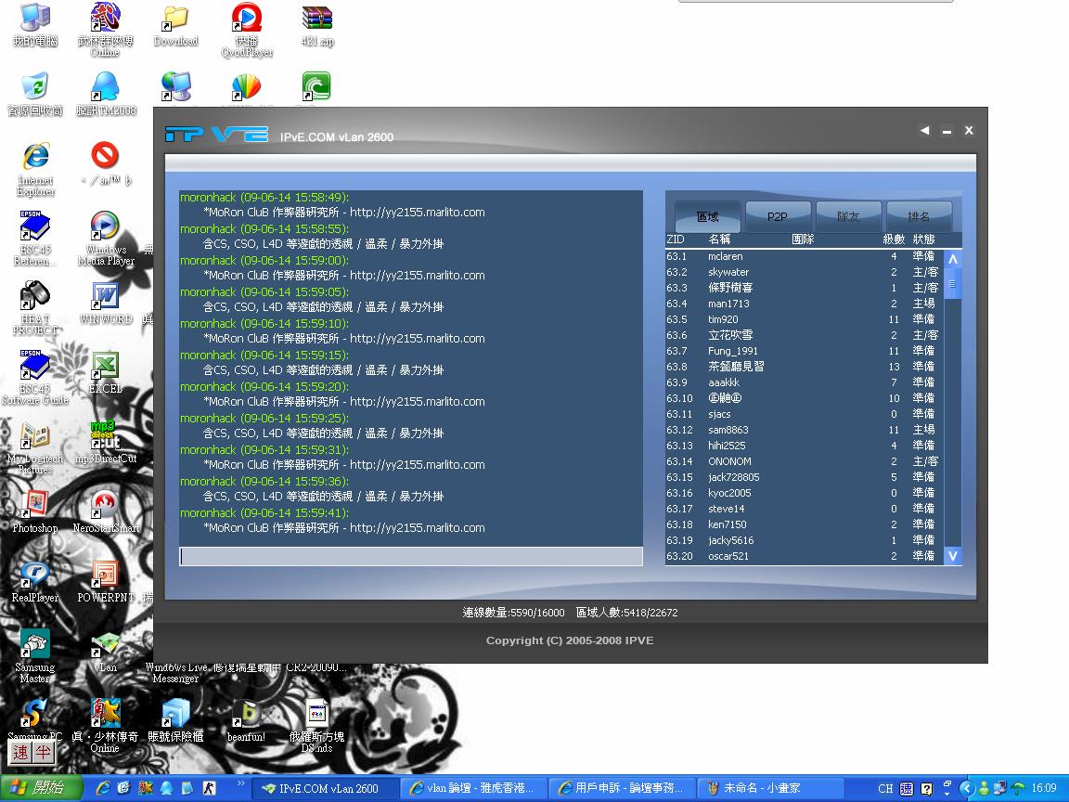Open the Photoshop desktop shortcut

click(x=35, y=506)
